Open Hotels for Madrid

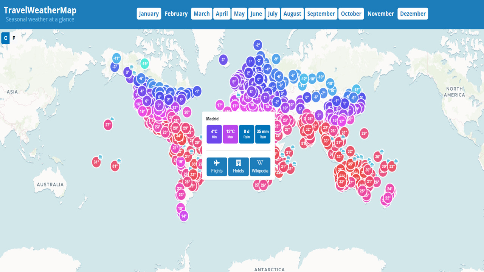239,167
